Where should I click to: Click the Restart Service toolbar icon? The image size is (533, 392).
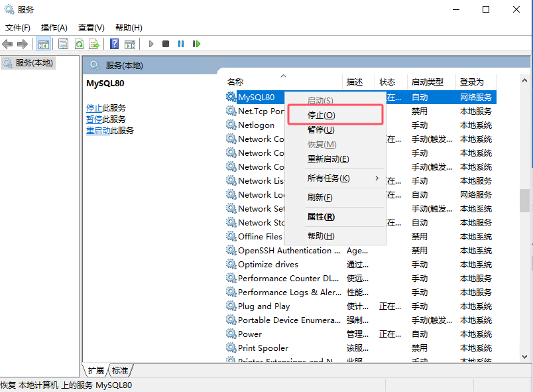(x=196, y=44)
